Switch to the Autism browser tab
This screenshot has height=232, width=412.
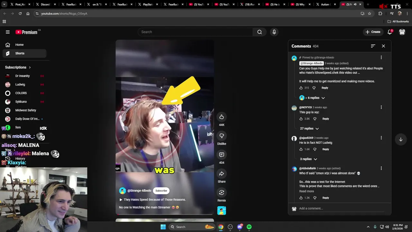pyautogui.click(x=326, y=5)
